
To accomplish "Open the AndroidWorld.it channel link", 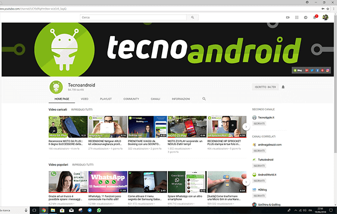I will tap(267, 175).
